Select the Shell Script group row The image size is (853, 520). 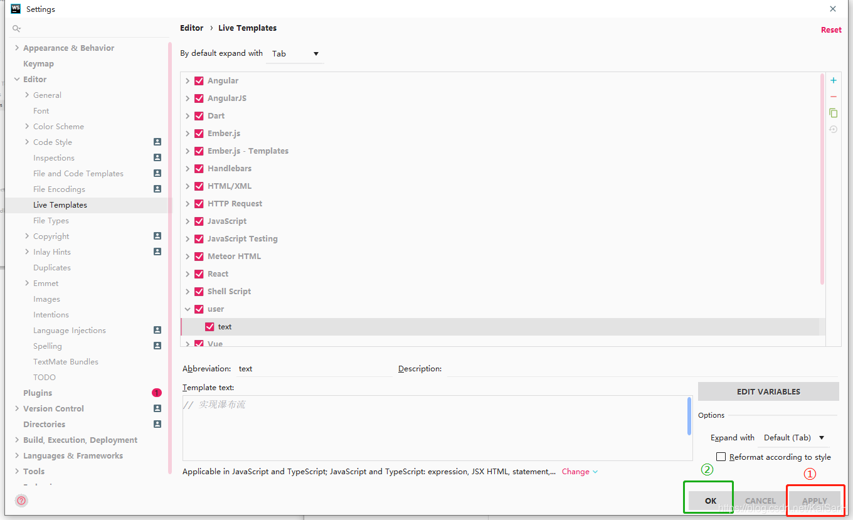click(502, 292)
